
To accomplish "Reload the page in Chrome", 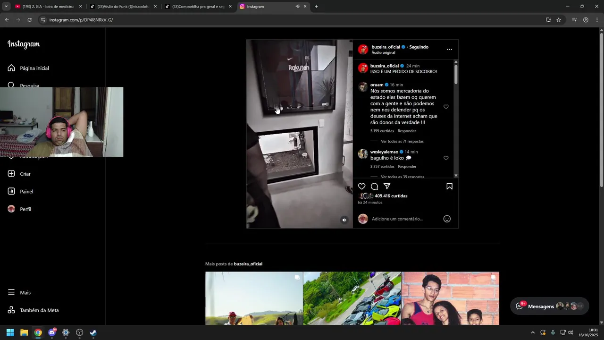I will 29,20.
